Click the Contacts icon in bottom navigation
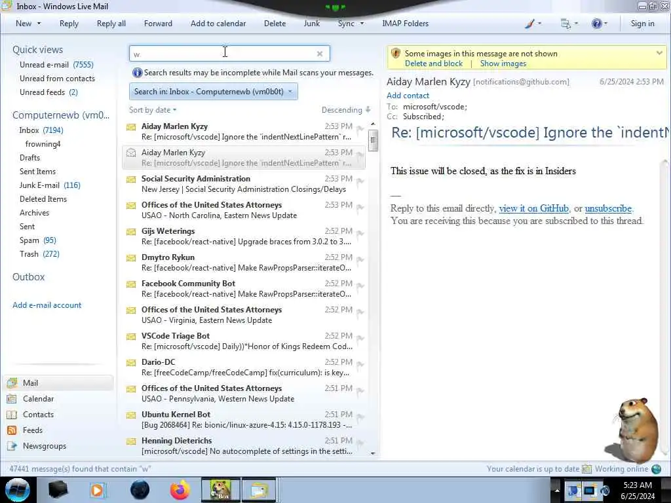The image size is (671, 503). point(12,415)
